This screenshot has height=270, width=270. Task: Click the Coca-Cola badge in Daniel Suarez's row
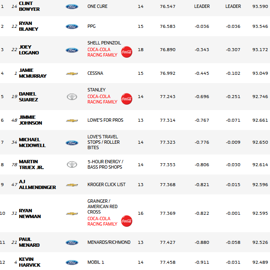click(126, 99)
